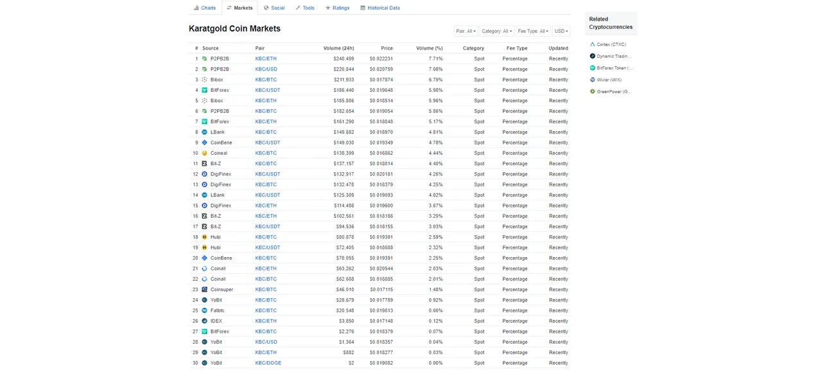Click the Cortex (CTXC) coin icon
This screenshot has height=372, width=822.
592,44
